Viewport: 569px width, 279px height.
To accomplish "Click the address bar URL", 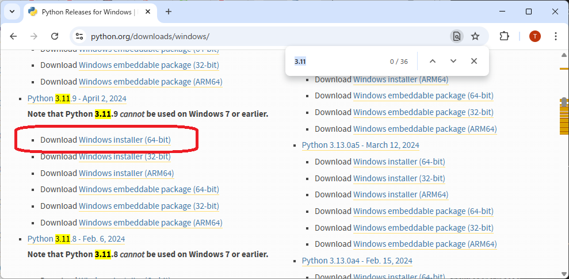I will point(150,36).
